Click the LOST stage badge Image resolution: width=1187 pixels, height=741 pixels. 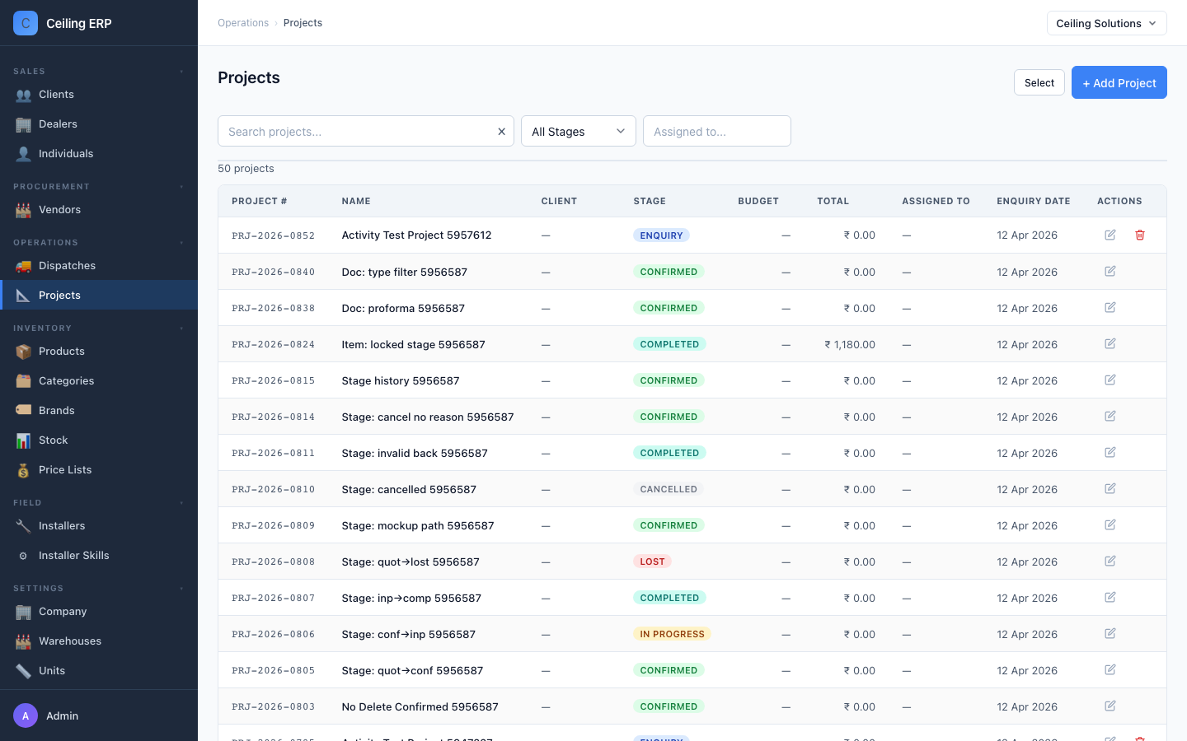(x=652, y=562)
